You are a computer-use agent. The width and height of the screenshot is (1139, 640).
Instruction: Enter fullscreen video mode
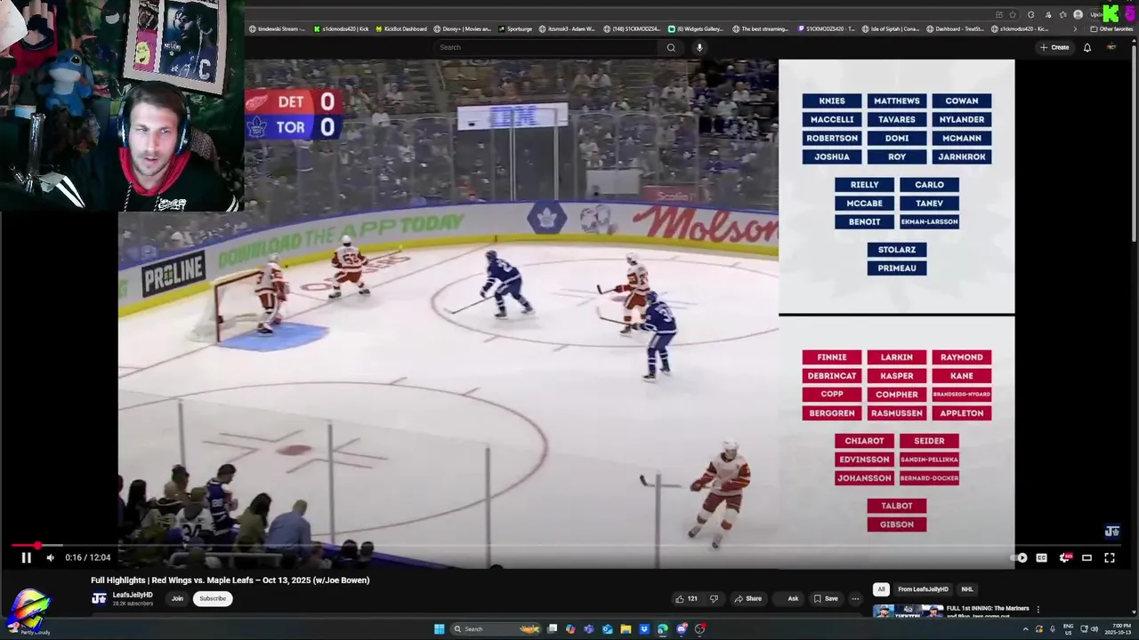[1110, 557]
